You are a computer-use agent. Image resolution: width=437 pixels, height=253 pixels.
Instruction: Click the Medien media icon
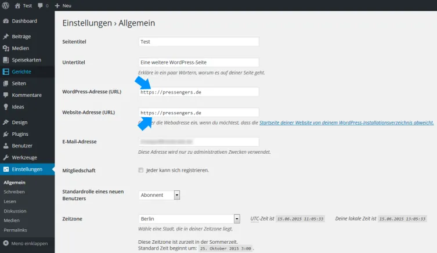[x=6, y=48]
